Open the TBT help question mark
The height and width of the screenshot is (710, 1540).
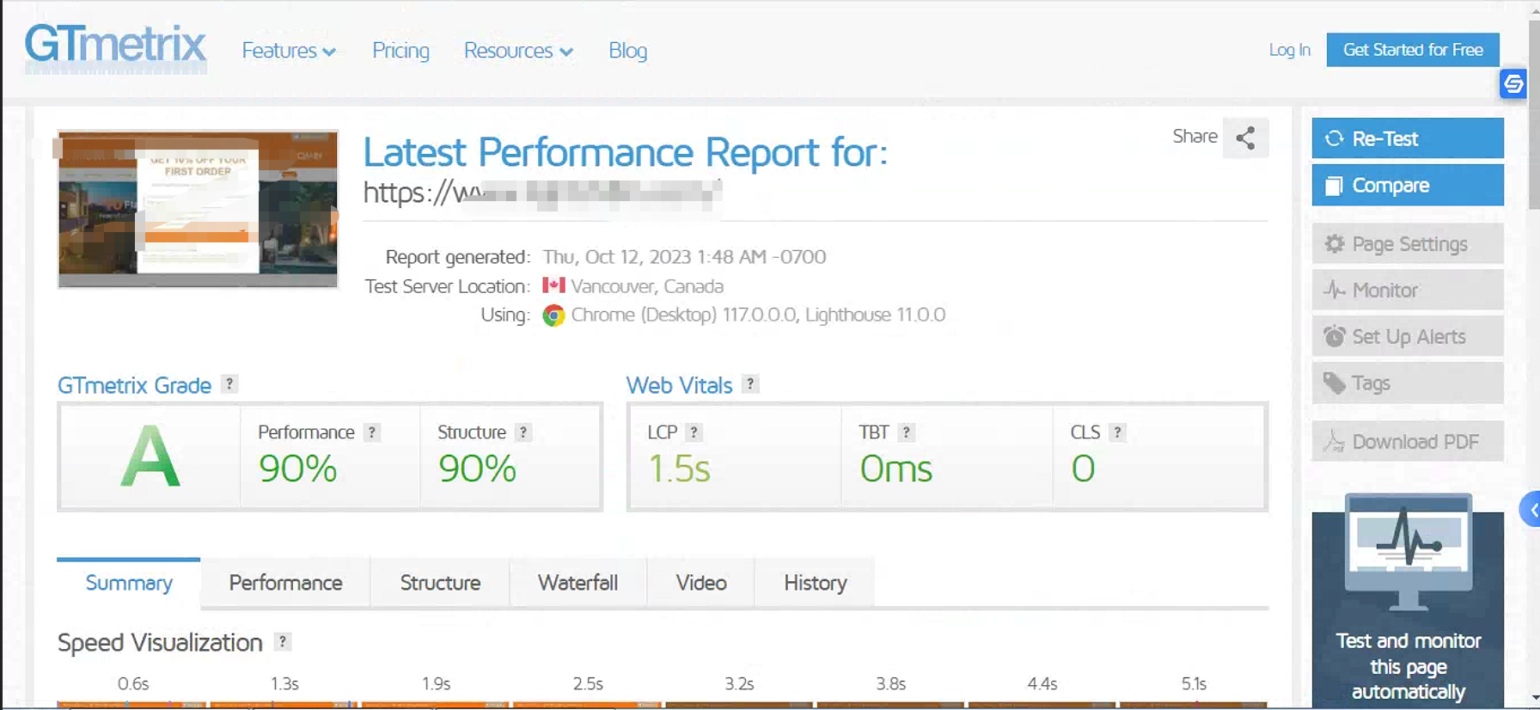tap(906, 432)
